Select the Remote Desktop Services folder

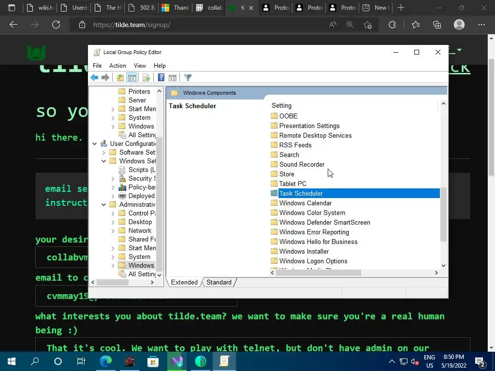tap(315, 135)
